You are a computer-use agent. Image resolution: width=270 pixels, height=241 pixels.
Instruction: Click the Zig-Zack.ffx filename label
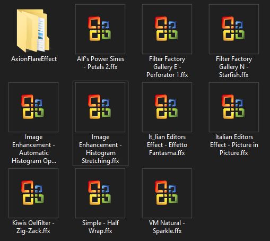[x=33, y=231]
